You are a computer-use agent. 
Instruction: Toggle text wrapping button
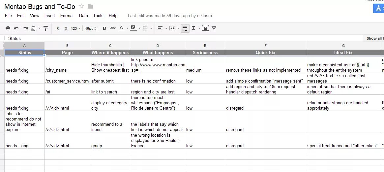pyautogui.click(x=185, y=28)
